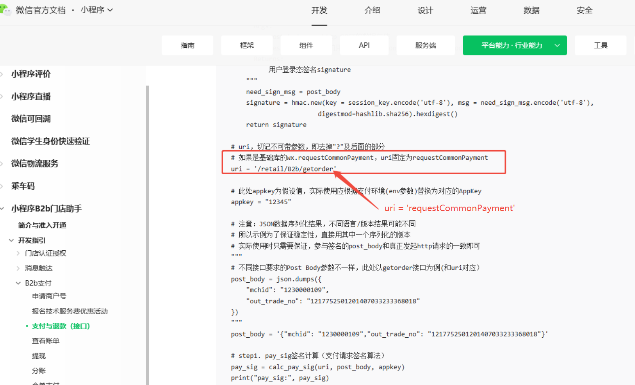Image resolution: width=635 pixels, height=385 pixels.
Task: Click the 'digestmod=hashlib.sha256).hexdigest()' line
Action: (x=388, y=114)
